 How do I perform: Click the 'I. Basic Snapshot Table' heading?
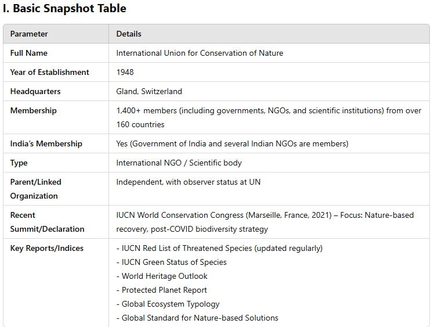pos(64,9)
